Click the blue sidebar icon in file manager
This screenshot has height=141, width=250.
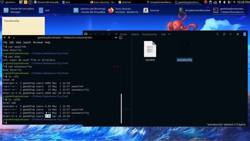(245, 34)
